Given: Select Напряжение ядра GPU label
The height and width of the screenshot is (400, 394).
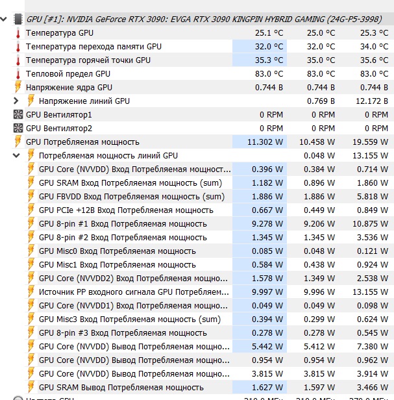Looking at the screenshot, I should pyautogui.click(x=69, y=88).
